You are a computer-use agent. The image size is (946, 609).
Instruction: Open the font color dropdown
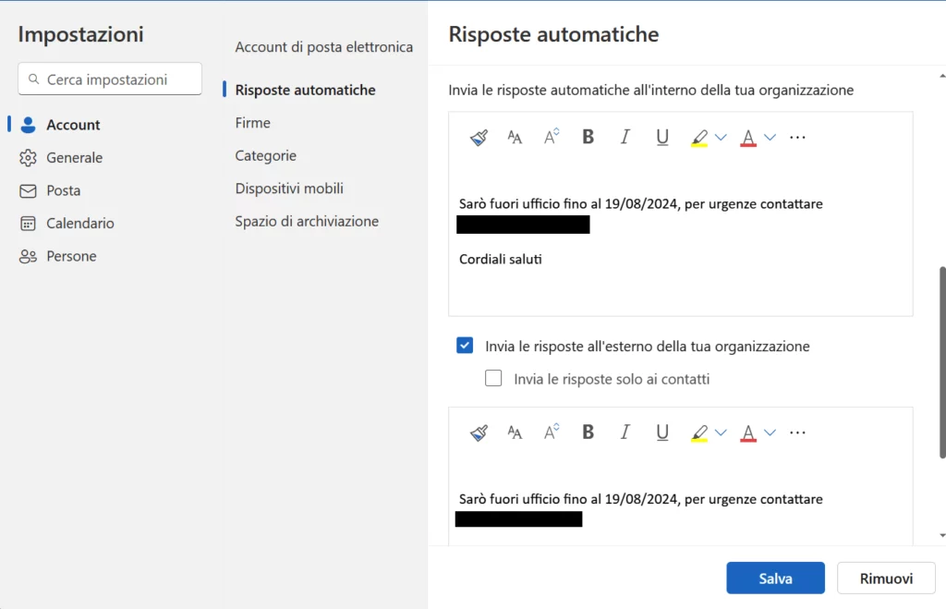pos(768,137)
